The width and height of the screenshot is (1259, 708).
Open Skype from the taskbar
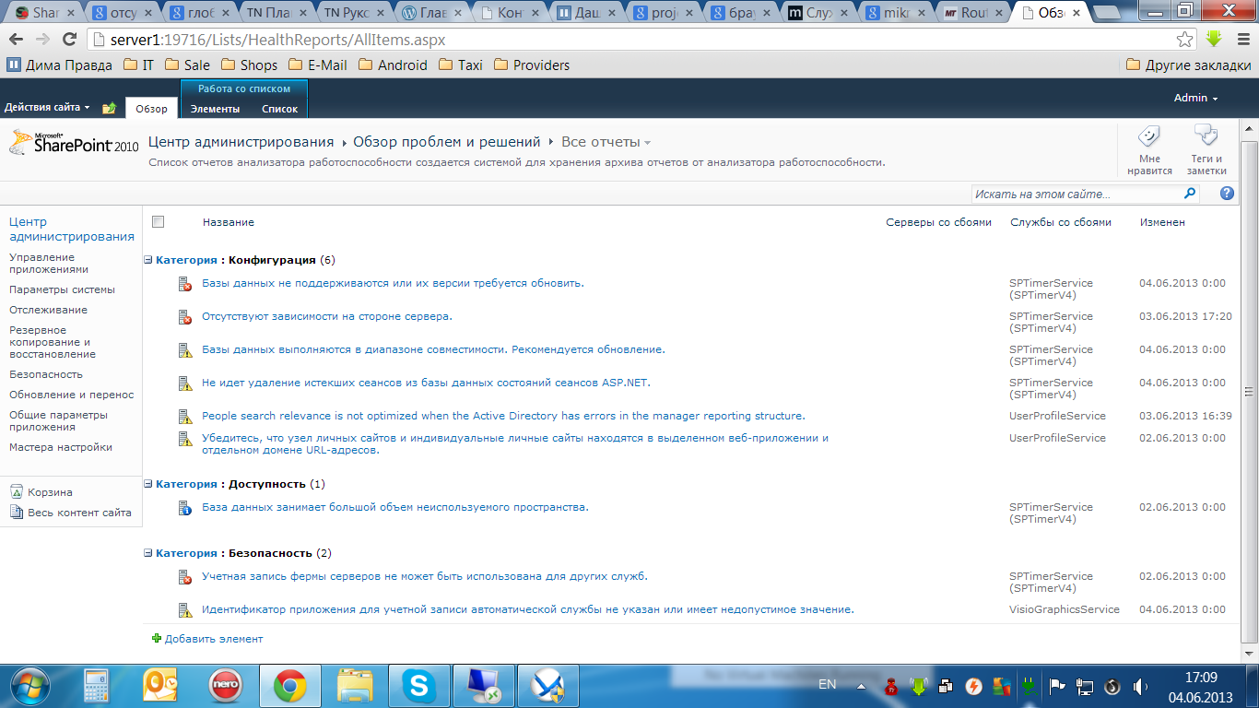click(x=419, y=686)
